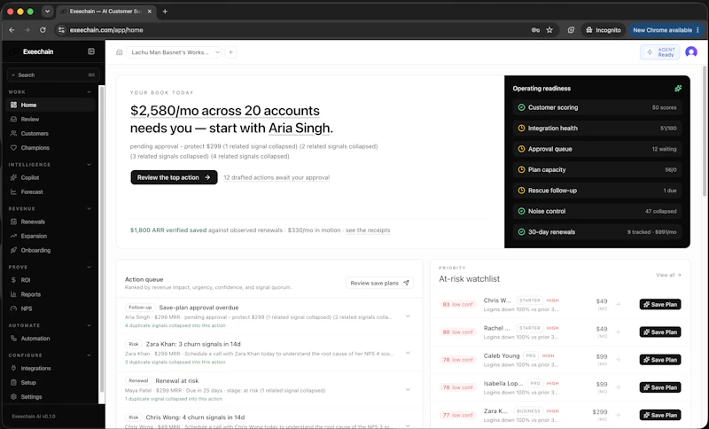709x429 pixels.
Task: Open Home in the sidebar
Action: pyautogui.click(x=51, y=105)
